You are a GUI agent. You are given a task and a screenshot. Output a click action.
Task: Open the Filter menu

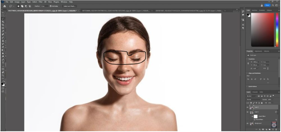[x=41, y=2]
